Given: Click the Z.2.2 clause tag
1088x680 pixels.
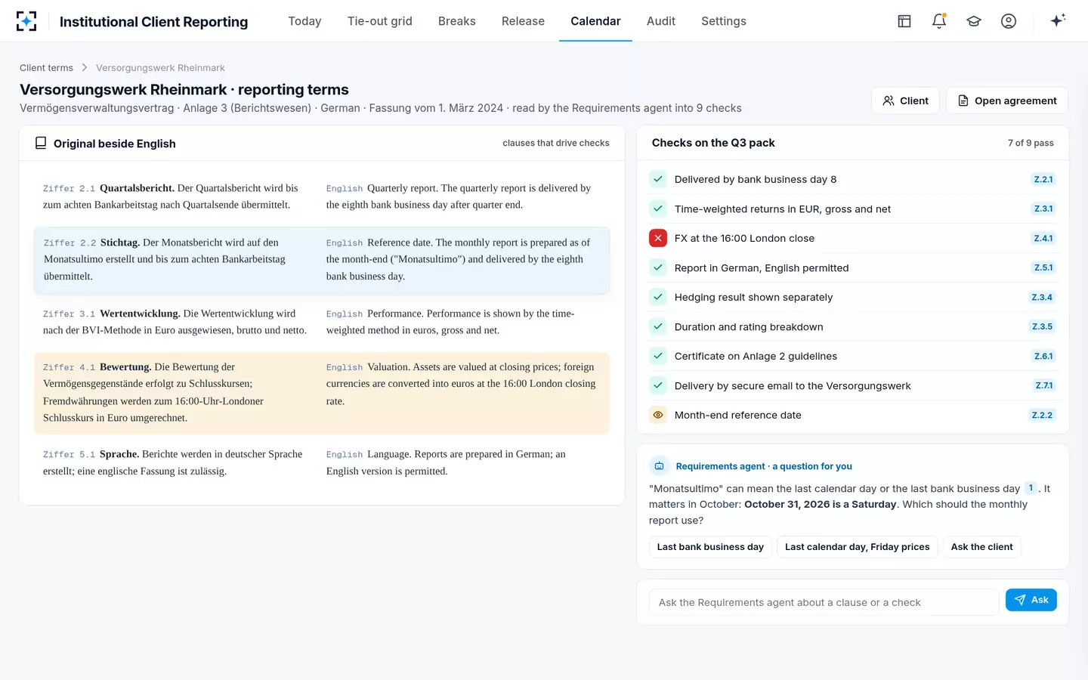Looking at the screenshot, I should point(1042,415).
